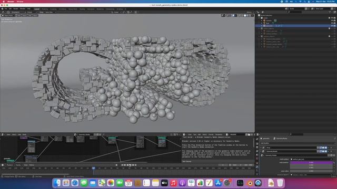337x189 pixels.
Task: Open Trash in the dock
Action: [x=280, y=183]
